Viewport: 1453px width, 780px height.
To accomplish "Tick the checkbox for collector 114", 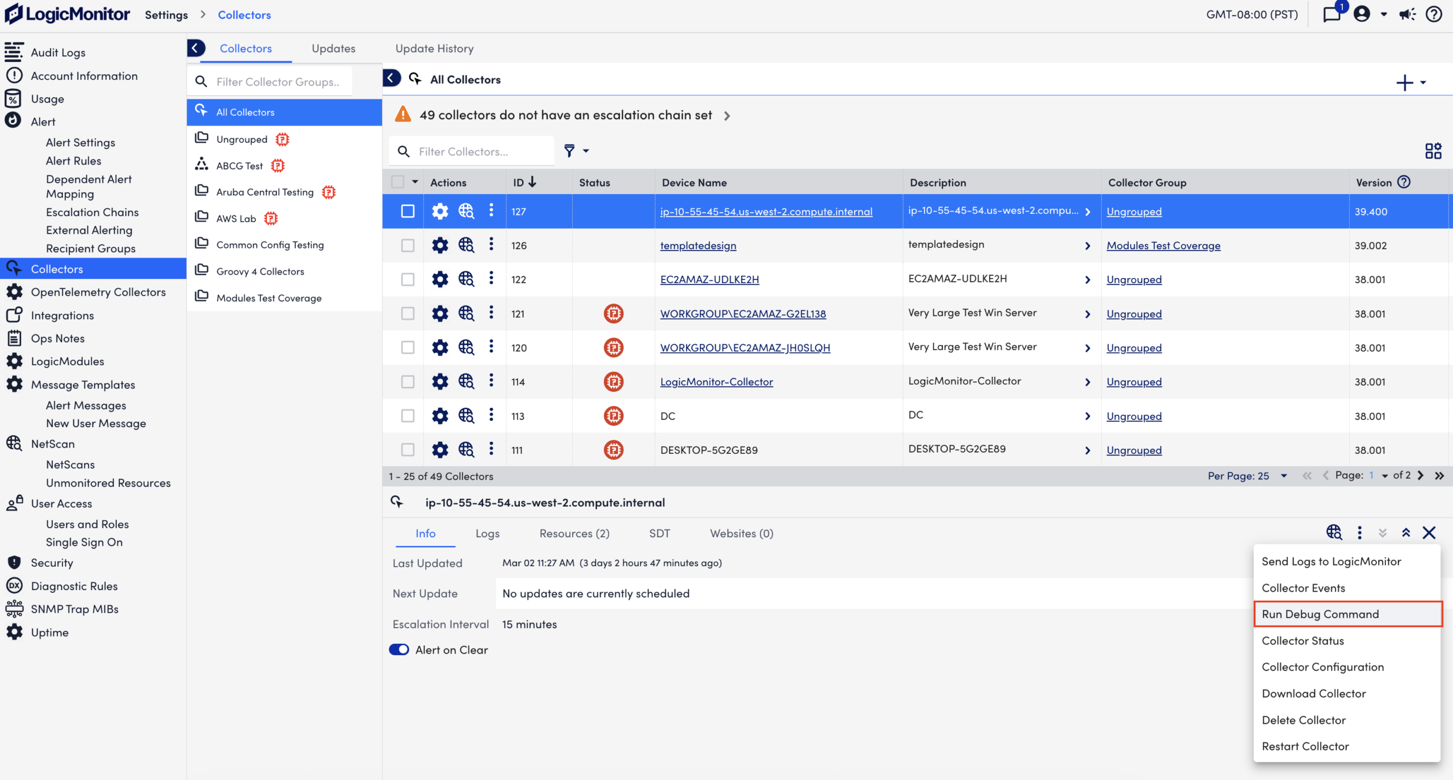I will point(408,382).
